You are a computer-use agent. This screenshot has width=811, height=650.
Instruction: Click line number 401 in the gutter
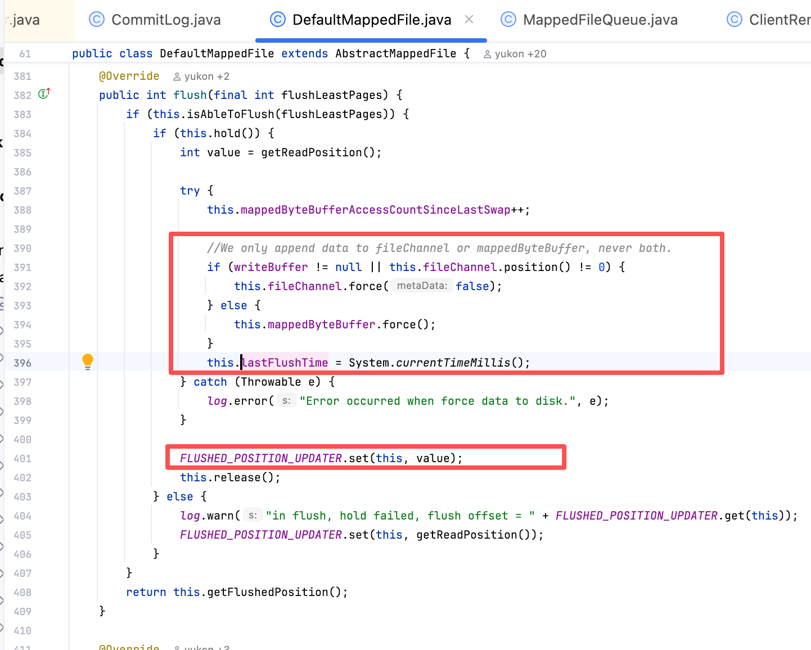[22, 458]
